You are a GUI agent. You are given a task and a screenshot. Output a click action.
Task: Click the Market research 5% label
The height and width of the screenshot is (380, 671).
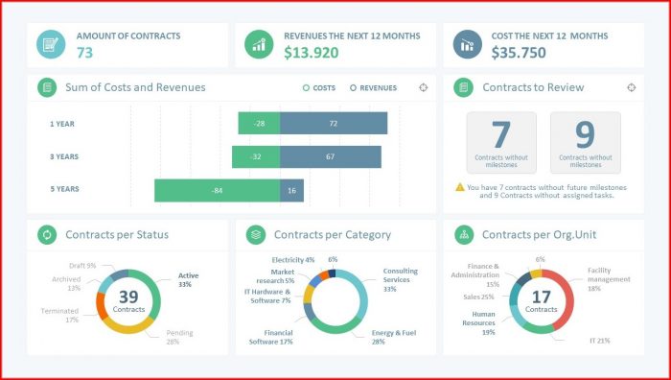(276, 276)
